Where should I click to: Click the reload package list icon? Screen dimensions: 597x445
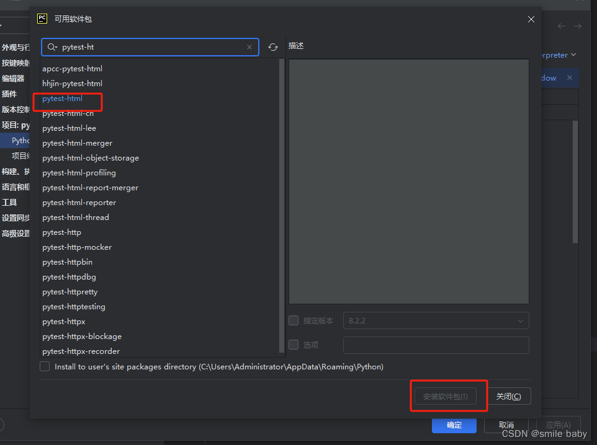coord(273,47)
